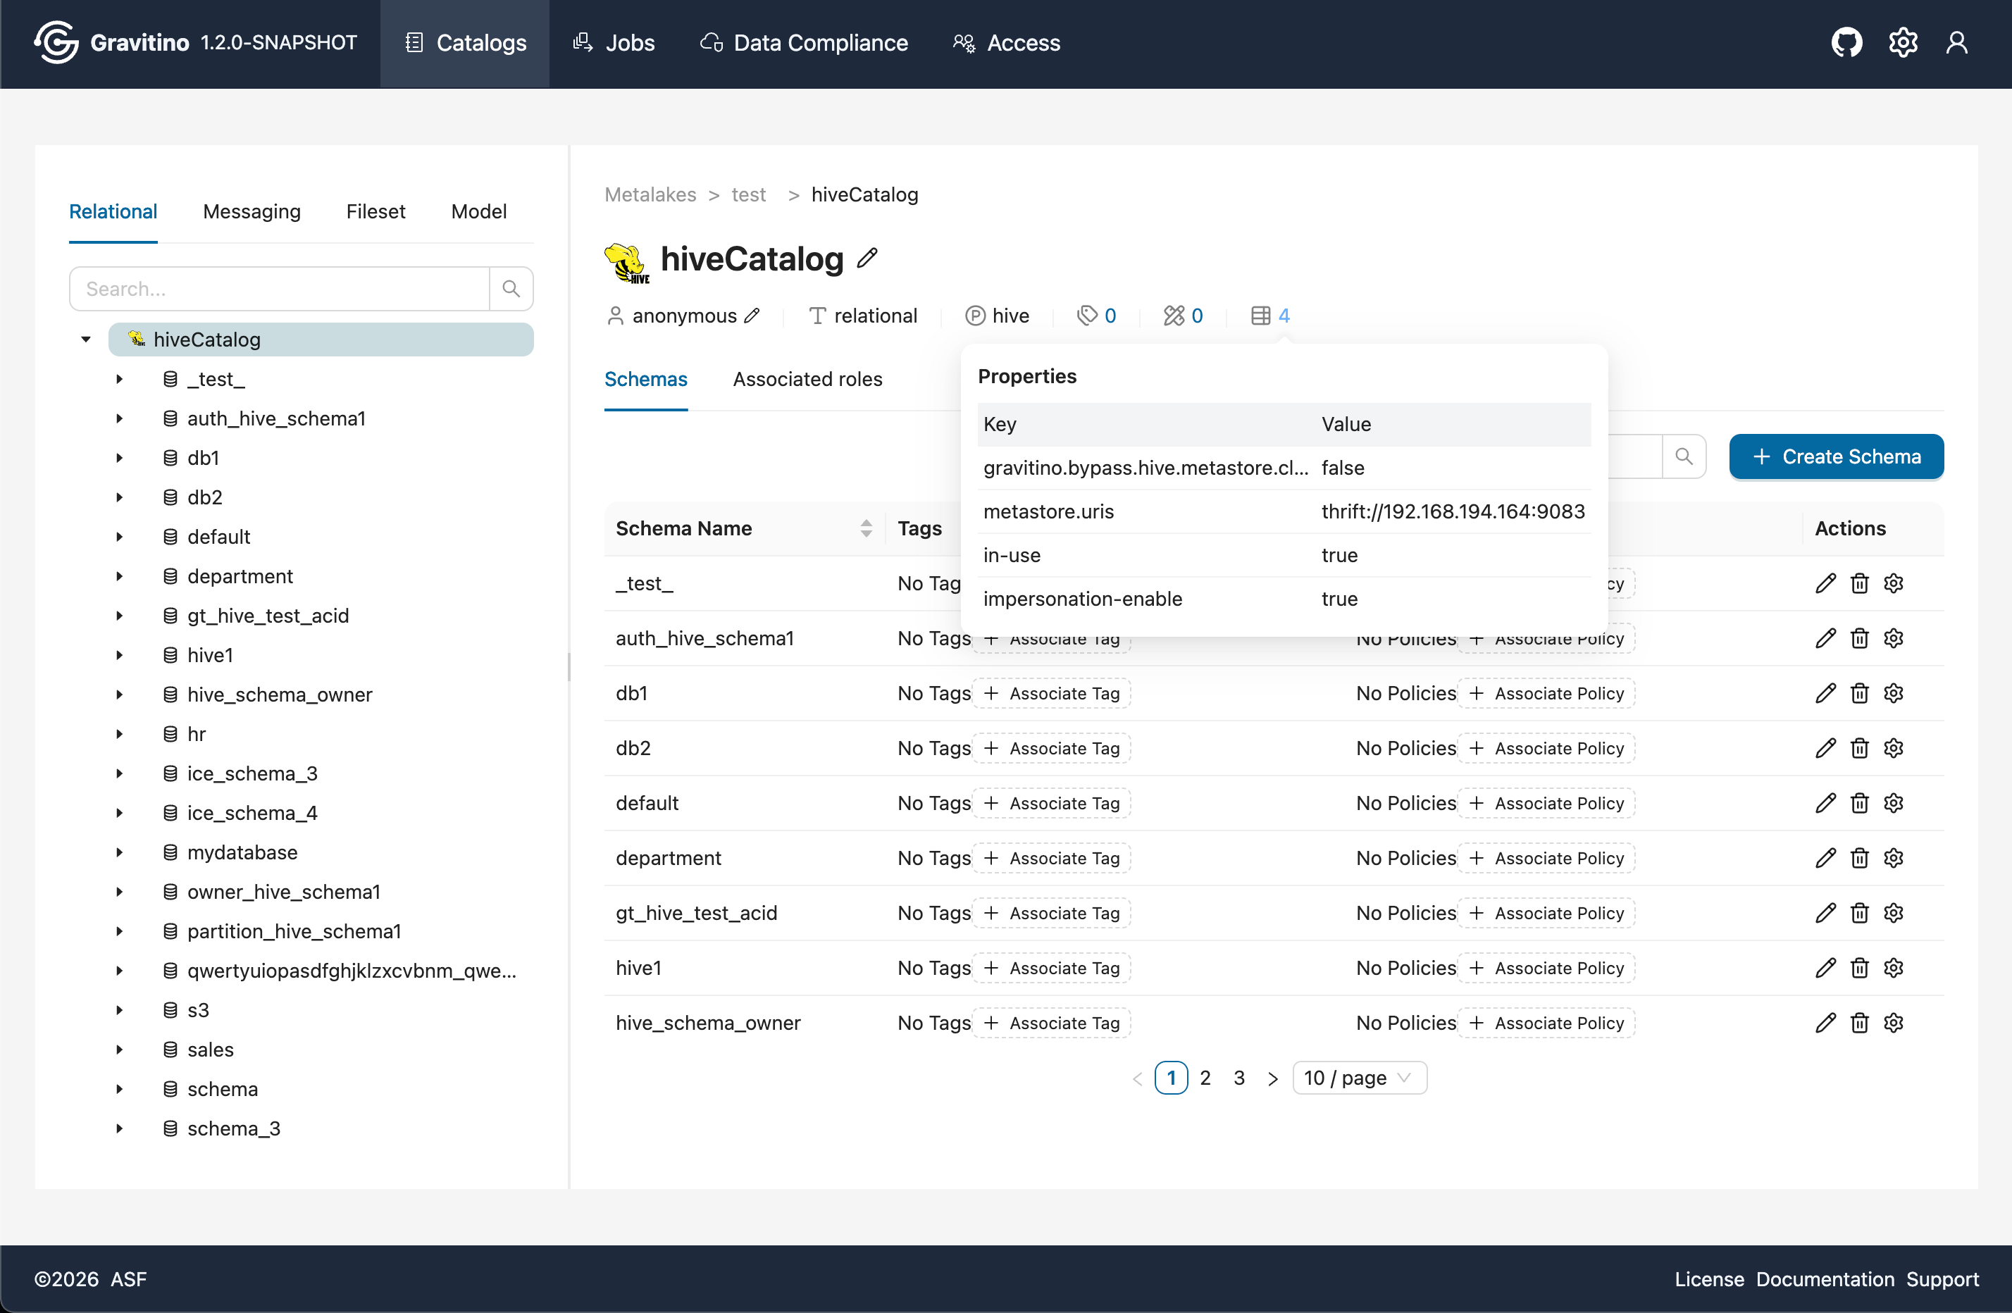The width and height of the screenshot is (2012, 1313).
Task: Expand the db1 schema tree node
Action: point(119,459)
